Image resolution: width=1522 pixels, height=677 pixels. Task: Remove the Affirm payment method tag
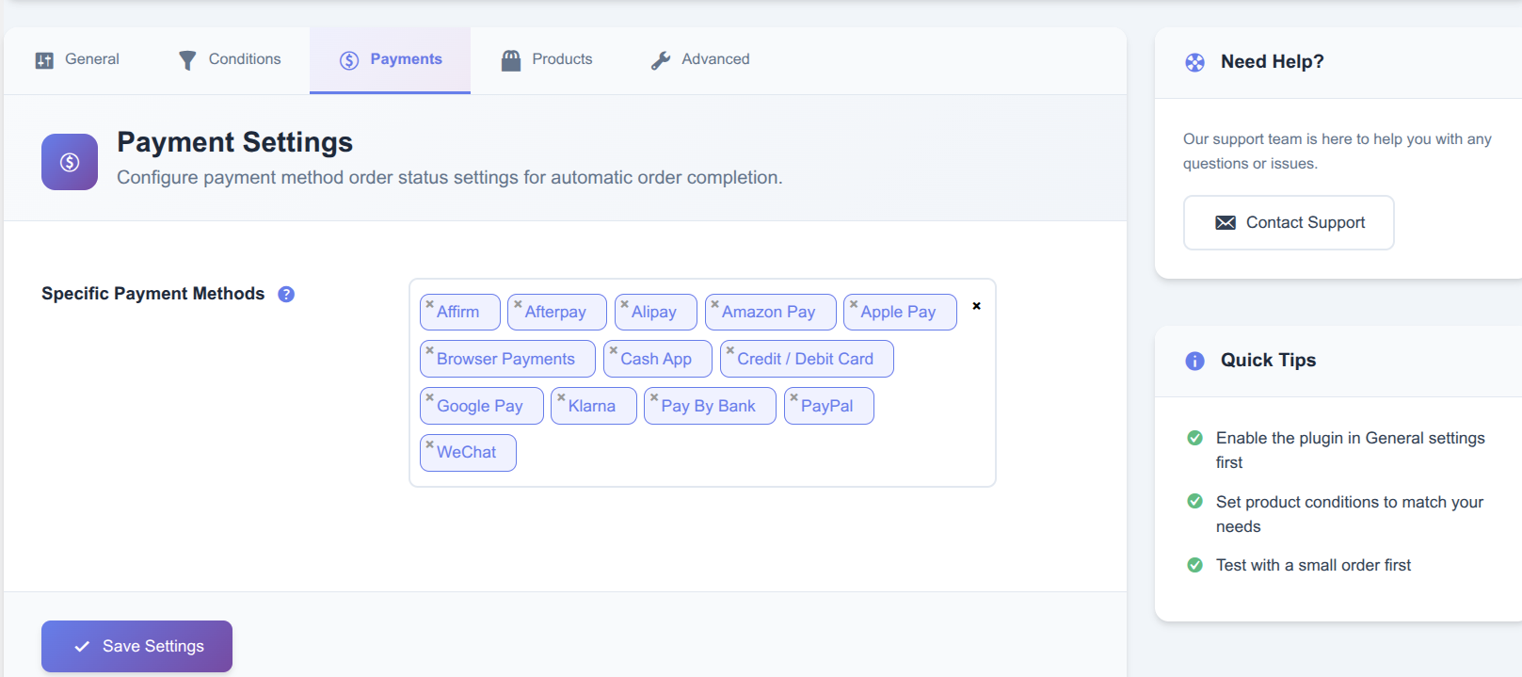tap(429, 304)
